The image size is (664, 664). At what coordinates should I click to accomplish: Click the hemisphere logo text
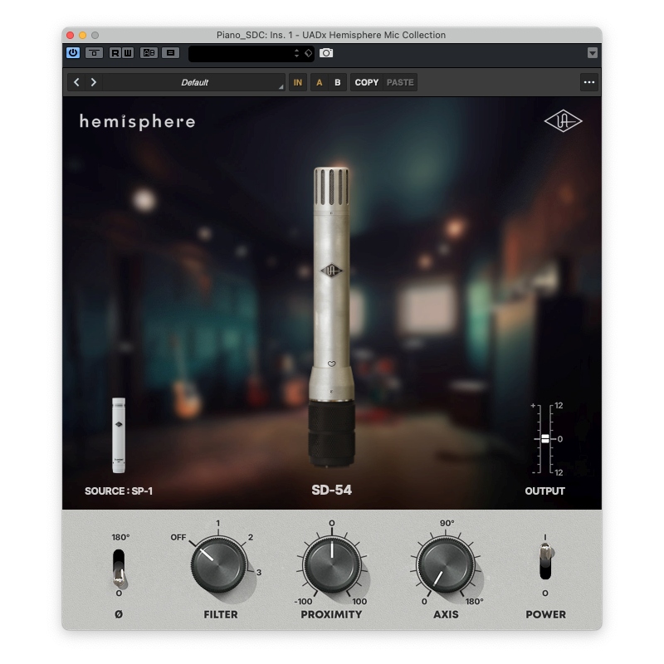click(137, 122)
